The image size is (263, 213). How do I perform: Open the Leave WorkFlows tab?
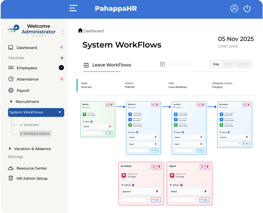tap(111, 65)
